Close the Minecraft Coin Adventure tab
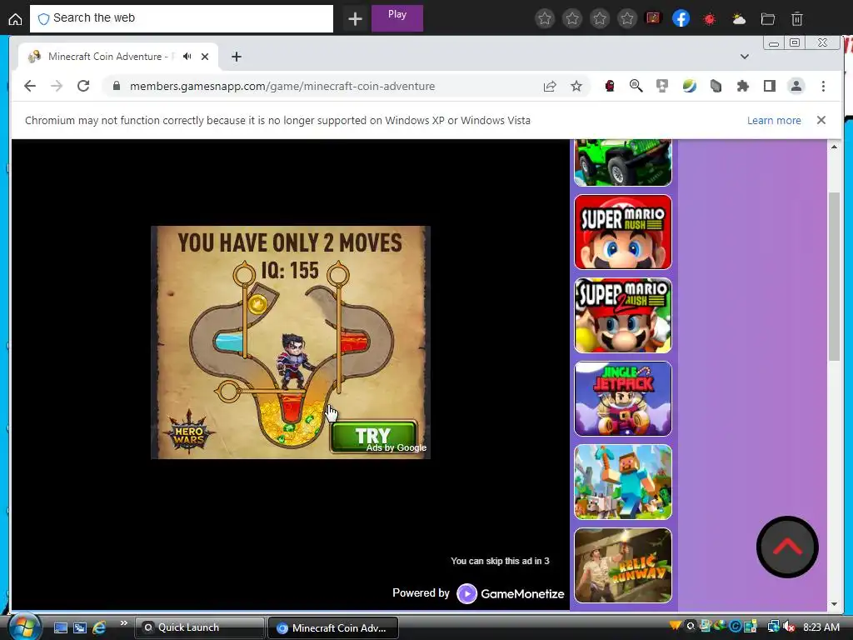 click(x=205, y=57)
